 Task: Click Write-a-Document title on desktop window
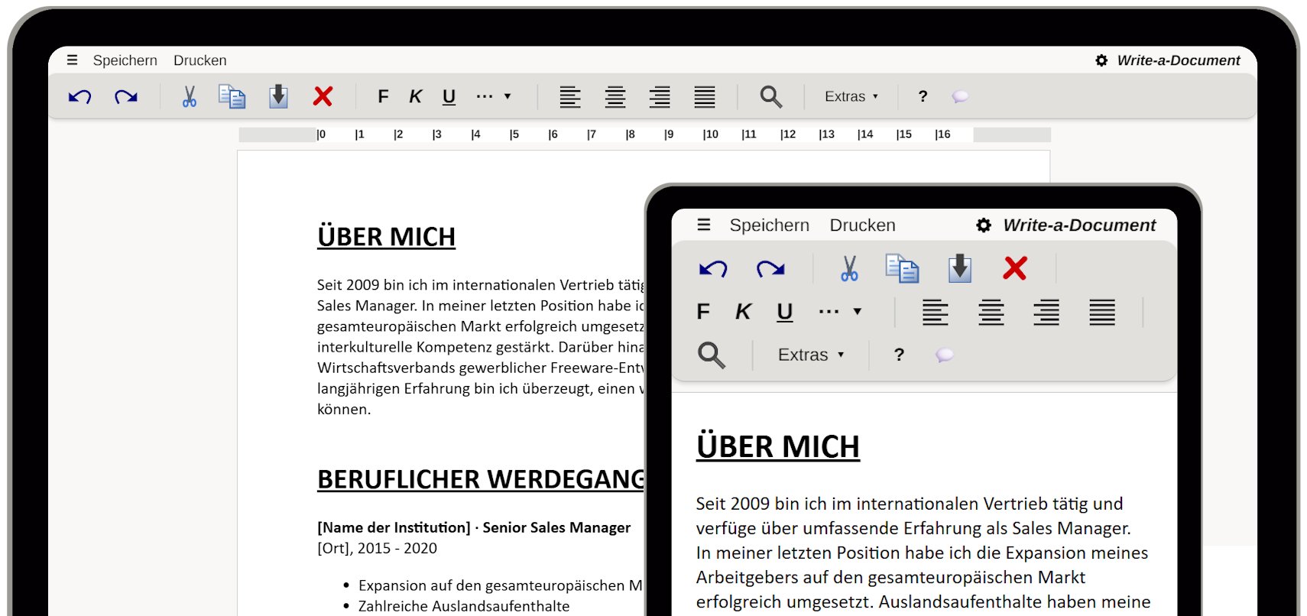[1179, 60]
